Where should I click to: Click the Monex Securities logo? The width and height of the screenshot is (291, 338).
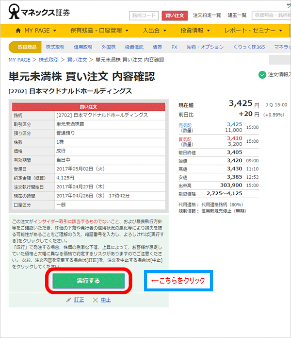point(39,12)
